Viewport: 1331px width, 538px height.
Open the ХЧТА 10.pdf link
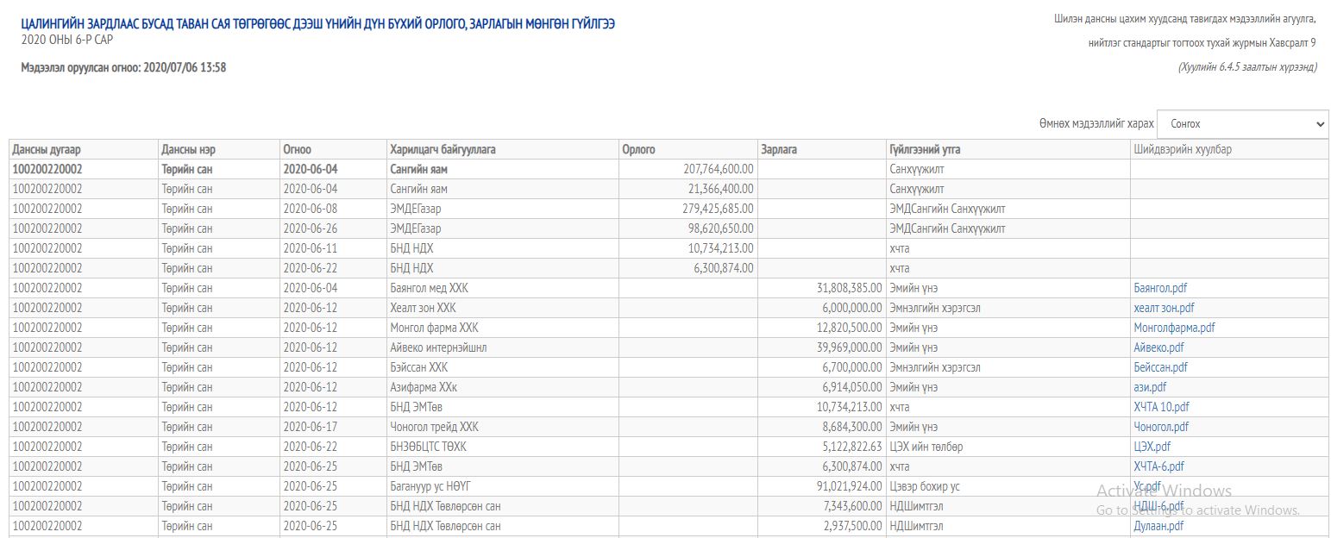1161,407
